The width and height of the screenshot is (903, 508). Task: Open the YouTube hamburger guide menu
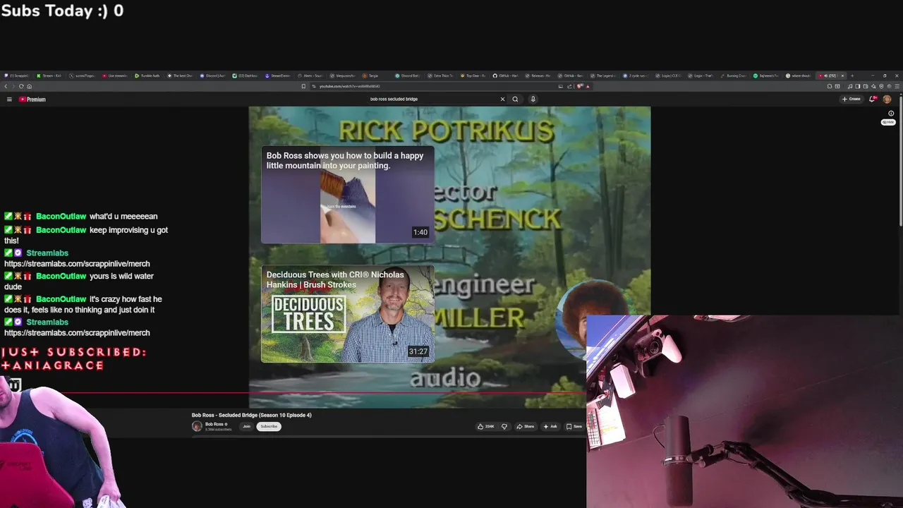coord(9,99)
